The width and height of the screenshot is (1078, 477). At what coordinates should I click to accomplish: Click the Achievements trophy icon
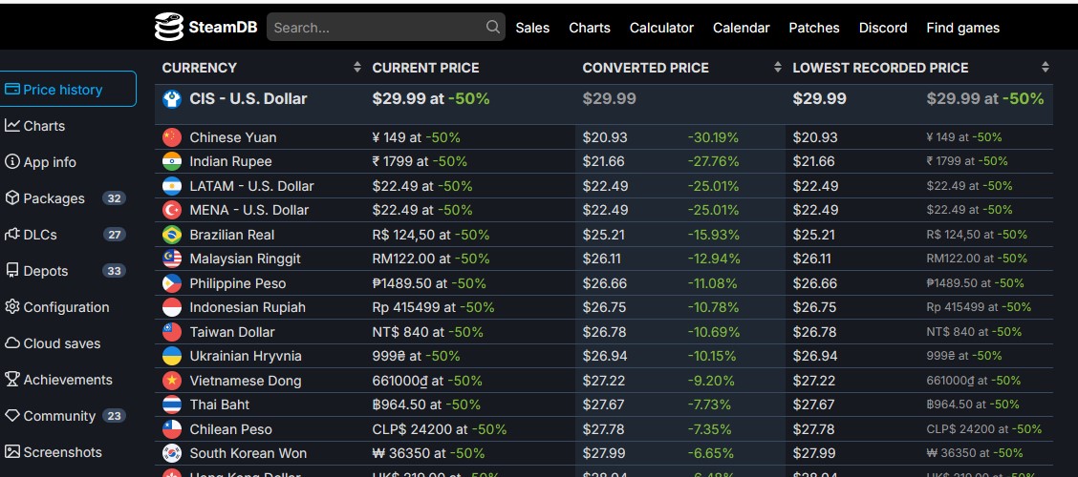12,380
